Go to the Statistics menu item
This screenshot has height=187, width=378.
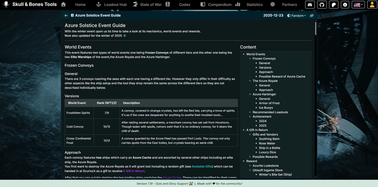[249, 5]
